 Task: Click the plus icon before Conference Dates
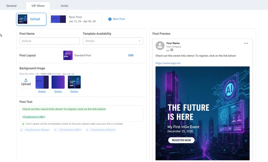tap(87, 130)
